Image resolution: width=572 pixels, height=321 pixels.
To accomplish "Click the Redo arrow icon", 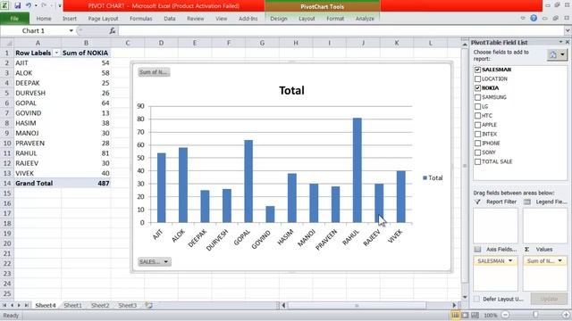I will point(44,5).
